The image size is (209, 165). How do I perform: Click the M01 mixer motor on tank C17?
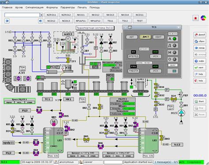pyautogui.click(x=54, y=122)
